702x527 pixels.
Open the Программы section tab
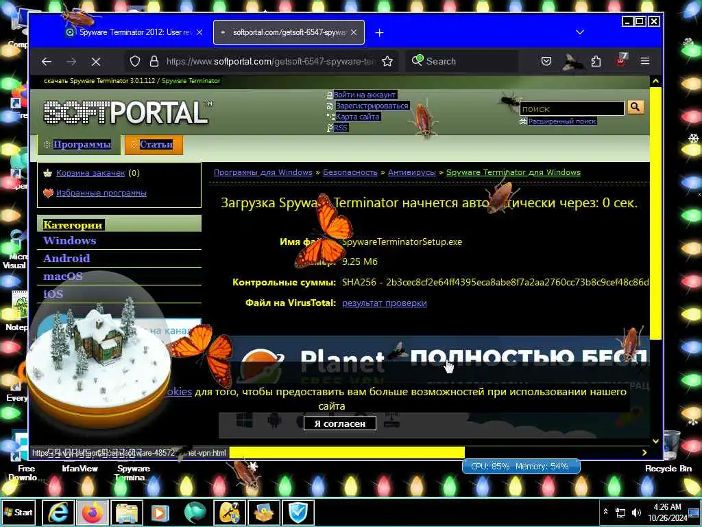coord(80,145)
